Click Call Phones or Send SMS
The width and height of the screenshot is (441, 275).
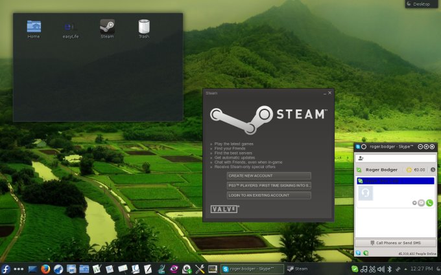[396, 243]
